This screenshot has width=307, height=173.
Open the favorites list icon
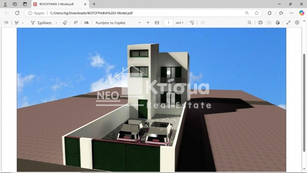[281, 13]
